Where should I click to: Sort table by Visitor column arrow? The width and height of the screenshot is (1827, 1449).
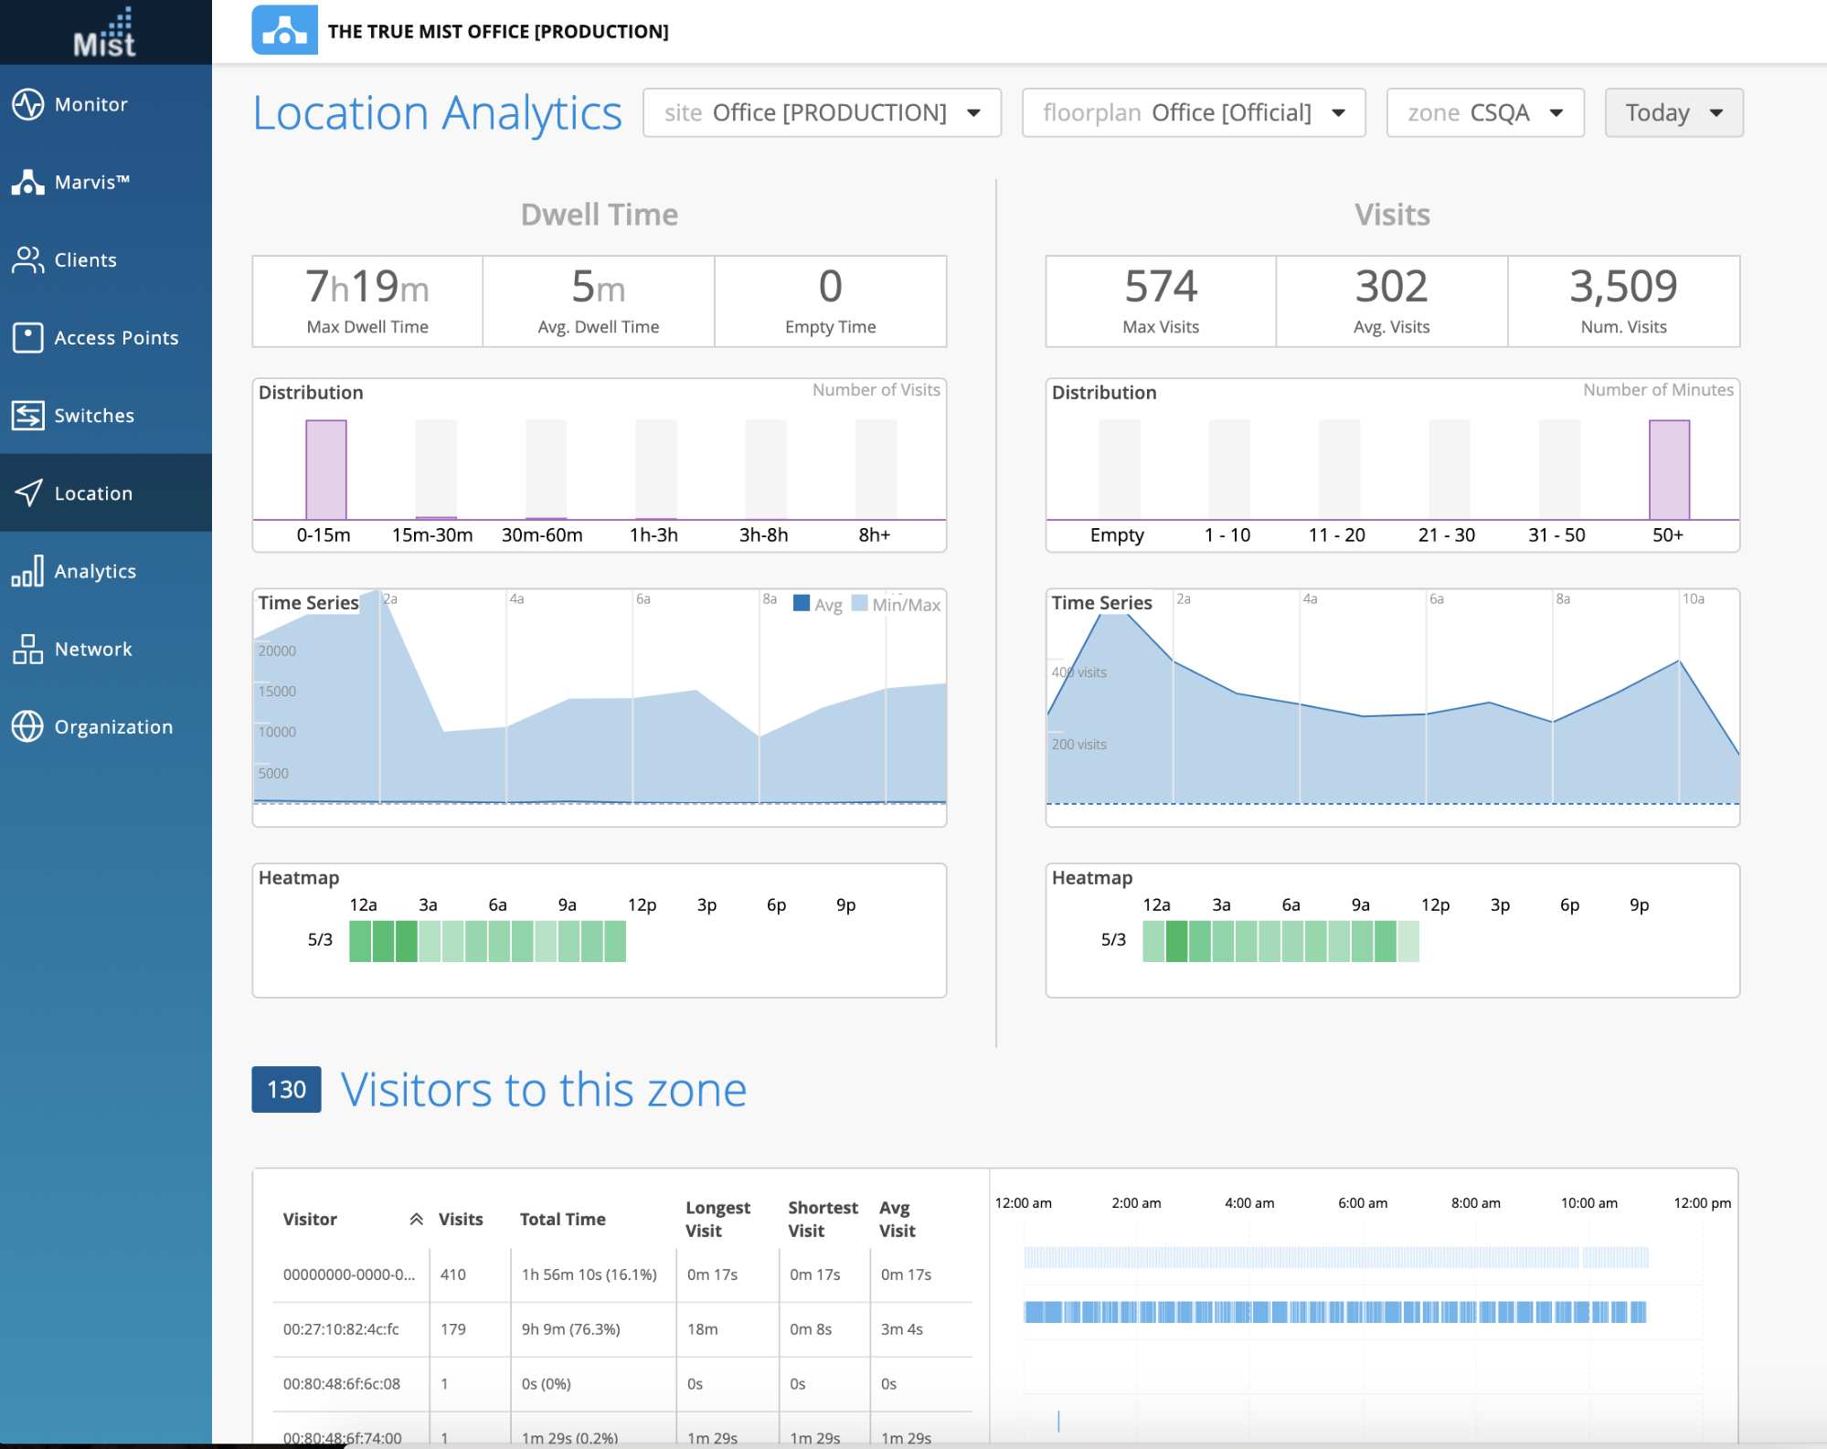coord(416,1219)
